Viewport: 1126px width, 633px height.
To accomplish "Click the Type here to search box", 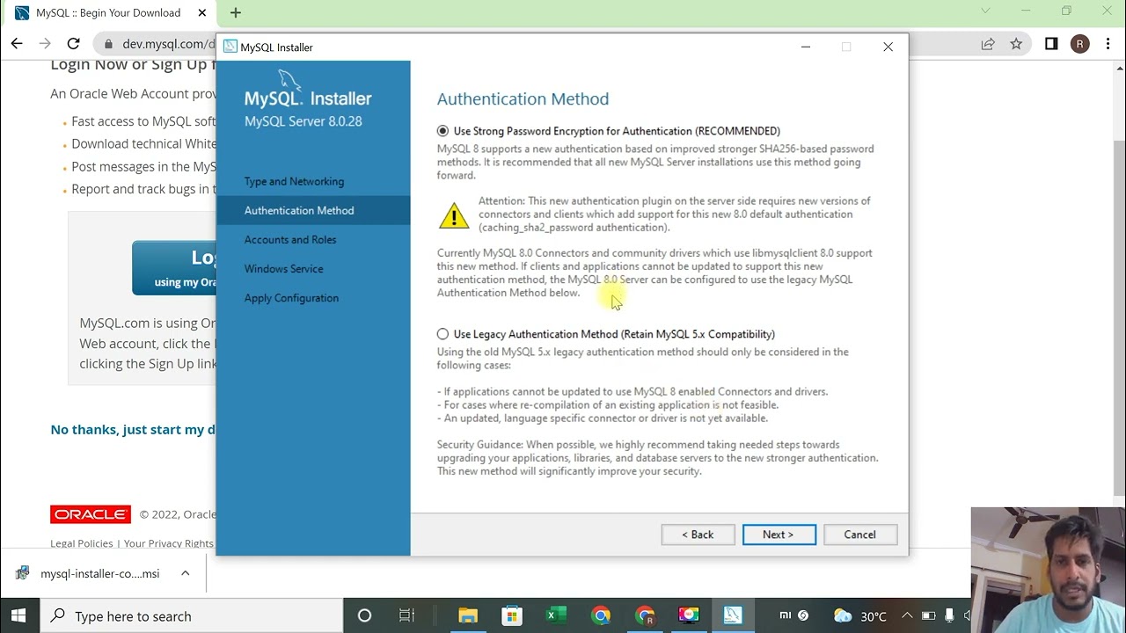I will 192,615.
